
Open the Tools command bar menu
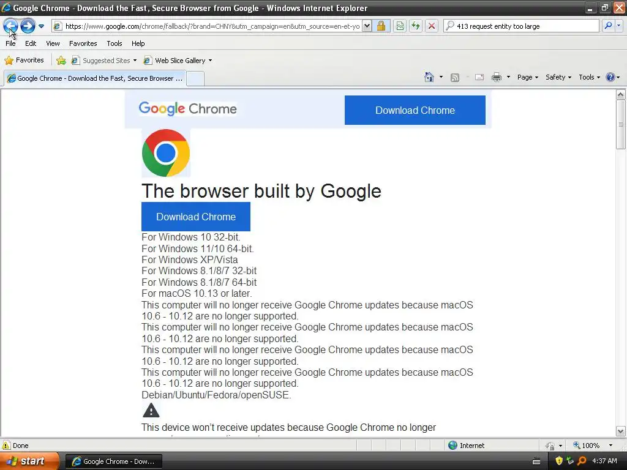pos(590,77)
